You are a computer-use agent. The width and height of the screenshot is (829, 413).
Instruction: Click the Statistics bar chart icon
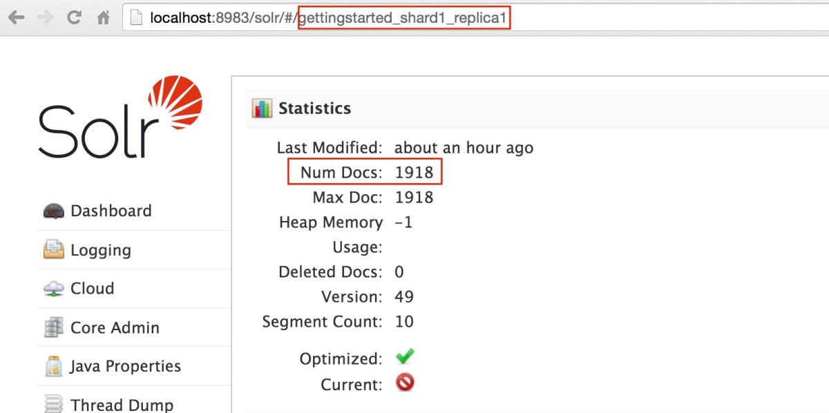262,108
